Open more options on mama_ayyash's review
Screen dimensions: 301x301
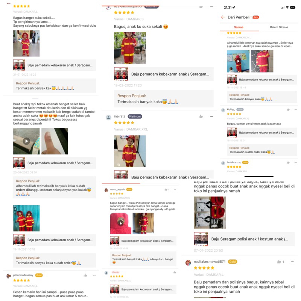click(175, 190)
